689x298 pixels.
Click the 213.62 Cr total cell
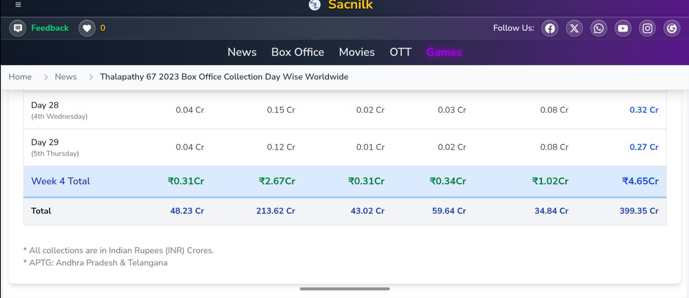pos(276,211)
